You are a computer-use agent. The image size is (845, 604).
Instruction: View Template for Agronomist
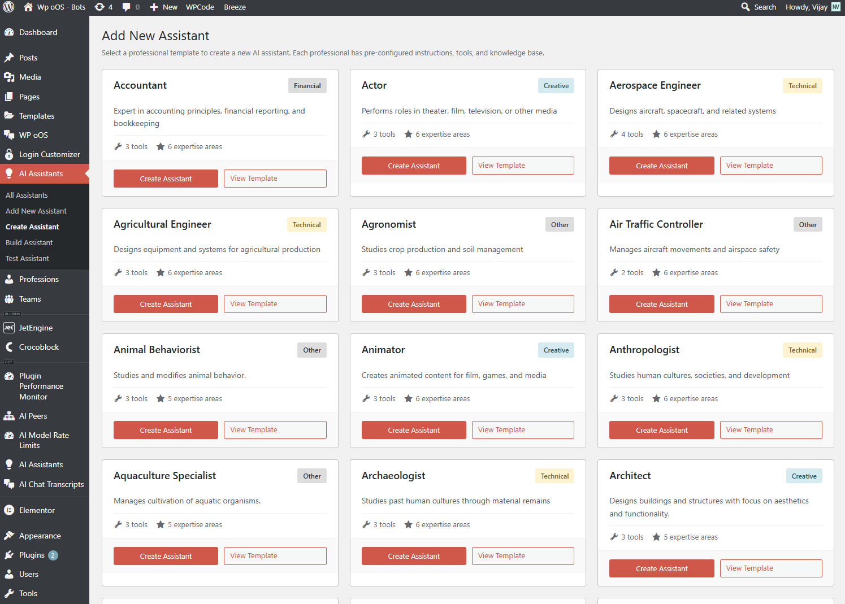(x=523, y=304)
